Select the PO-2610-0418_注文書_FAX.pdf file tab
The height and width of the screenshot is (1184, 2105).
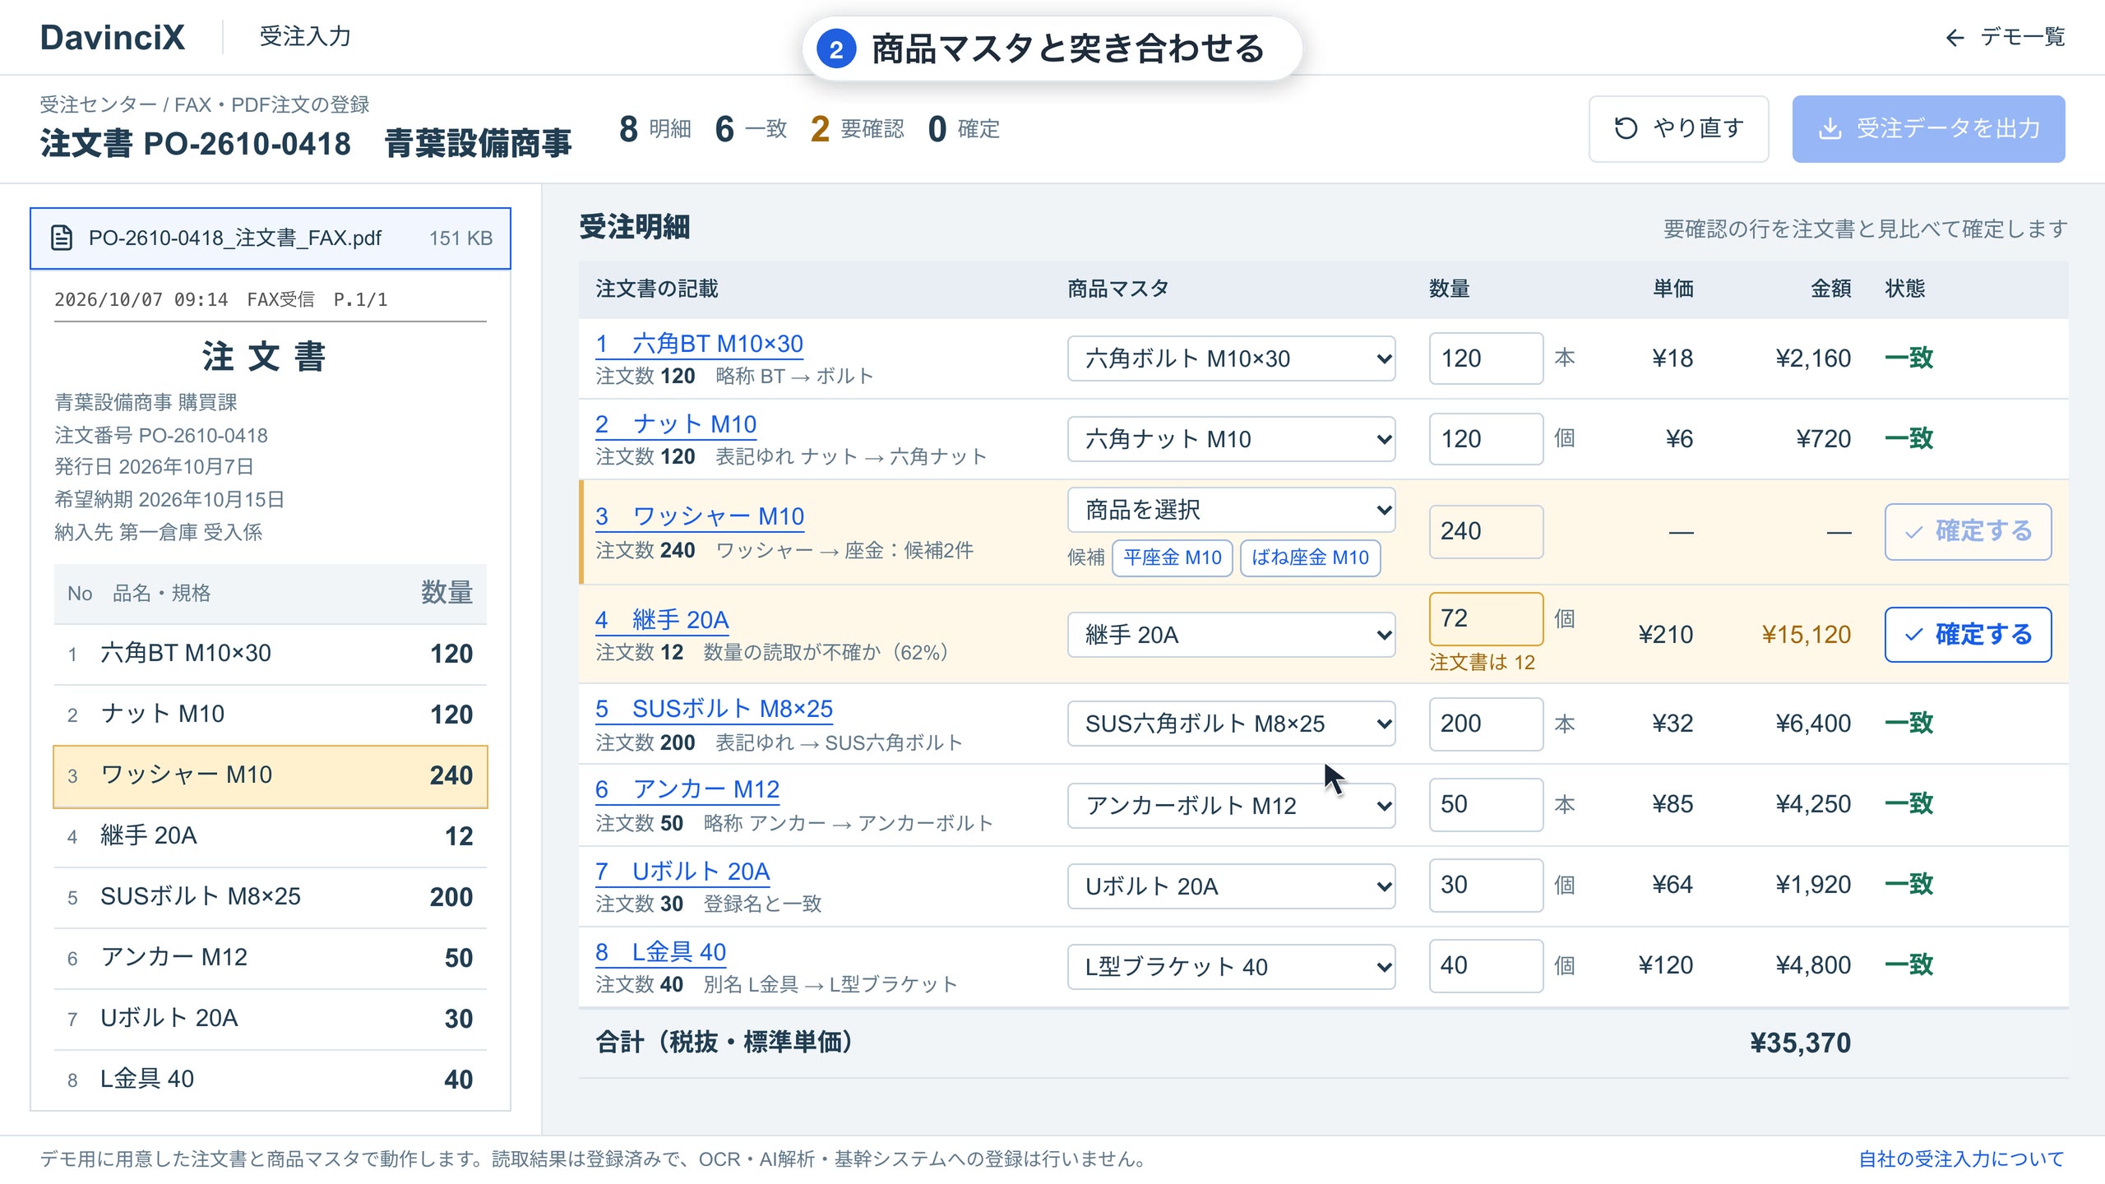271,238
